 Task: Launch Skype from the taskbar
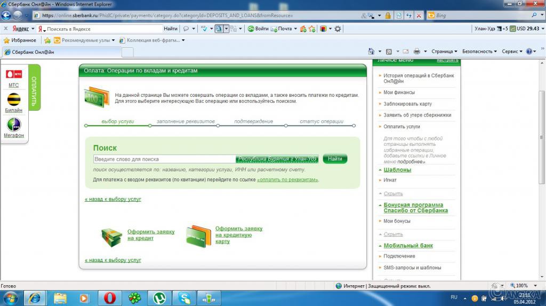184,298
